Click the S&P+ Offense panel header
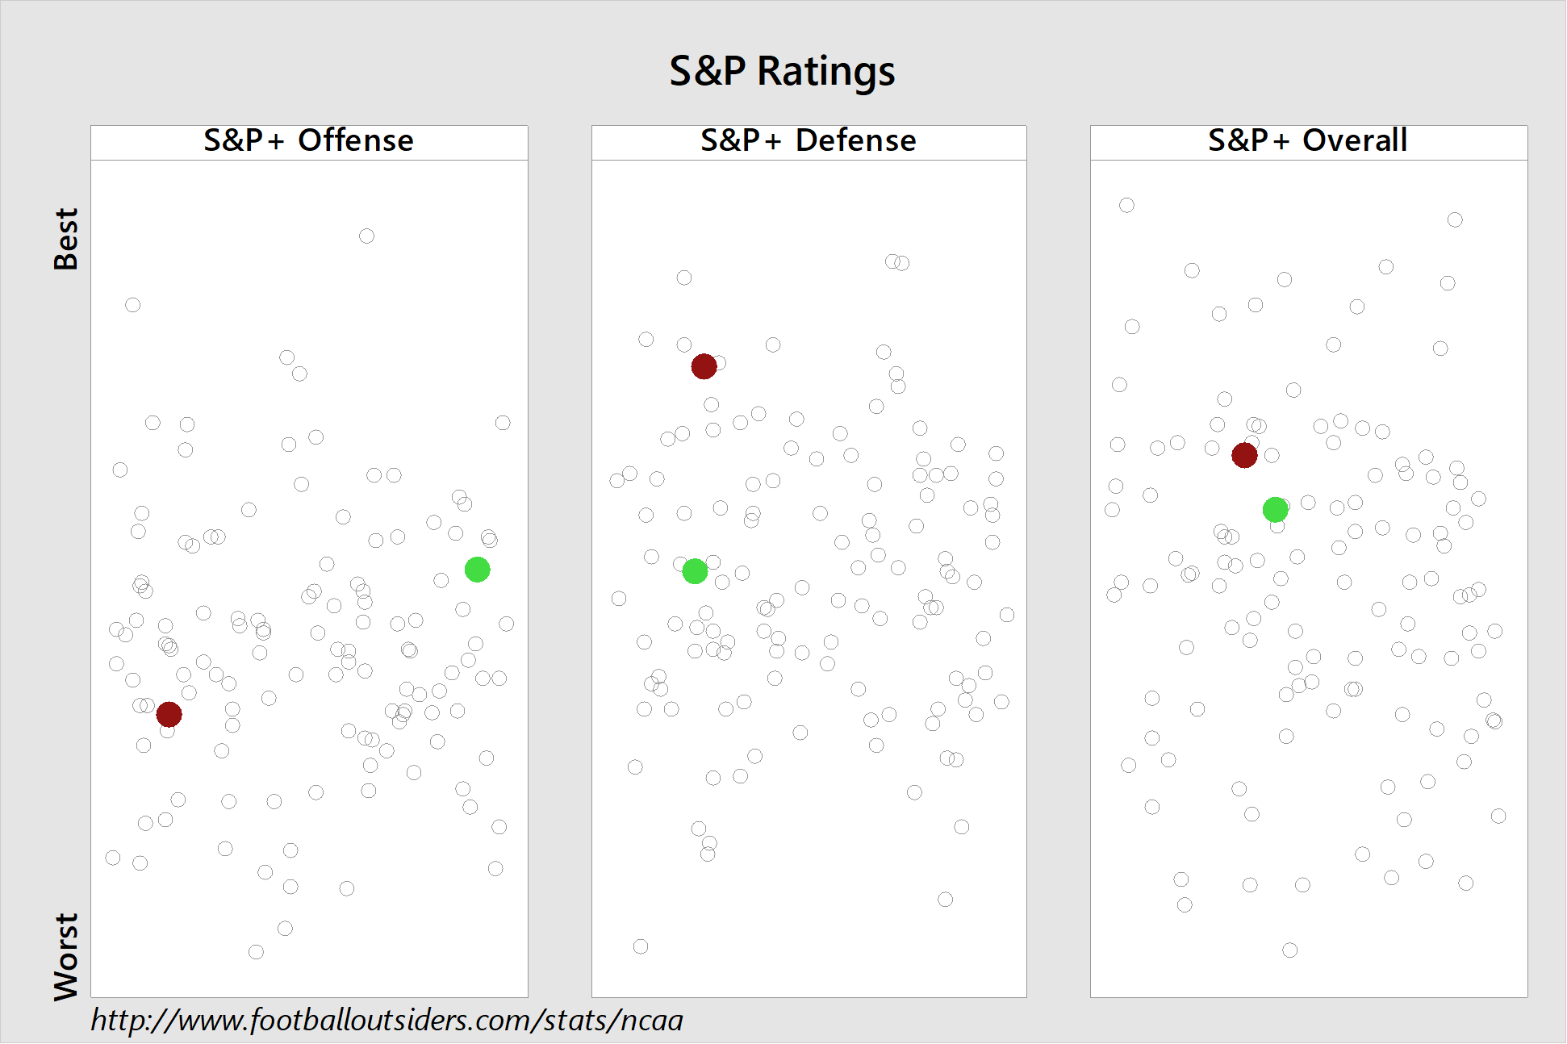This screenshot has width=1567, height=1044. click(309, 142)
